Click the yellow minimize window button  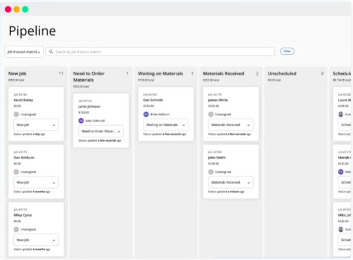click(17, 9)
